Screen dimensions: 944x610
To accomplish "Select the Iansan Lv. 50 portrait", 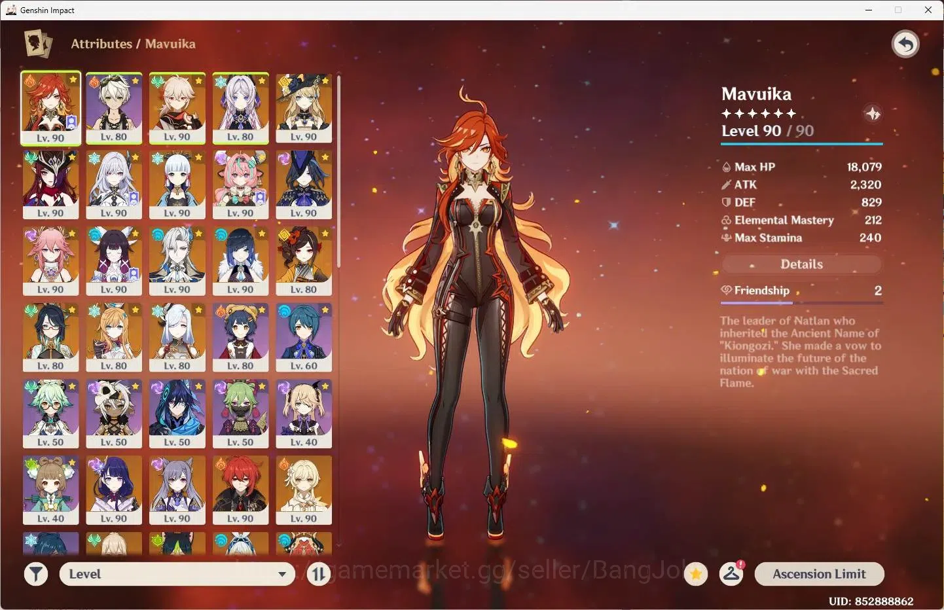I will [114, 414].
